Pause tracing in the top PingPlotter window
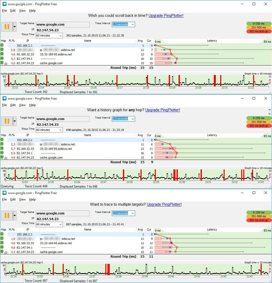Image resolution: width=272 pixels, height=283 pixels. 7,27
